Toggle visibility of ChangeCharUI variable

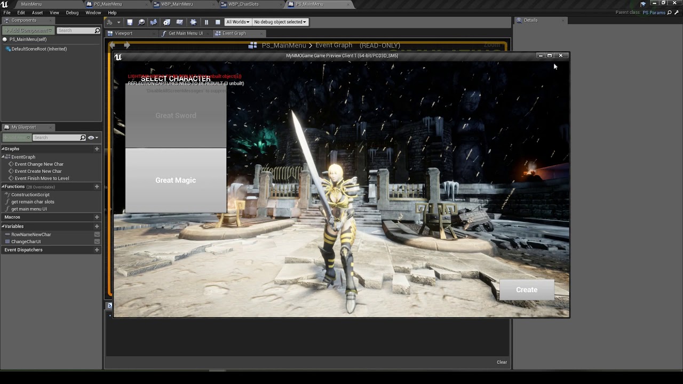click(x=97, y=242)
